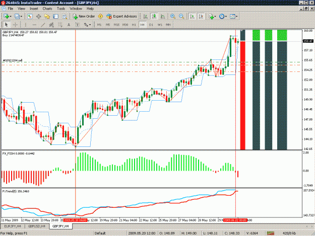Switch timeframe to H1
This screenshot has height=236, width=315.
134,25
